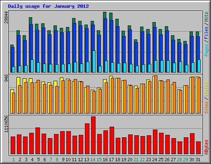
Task: Click day label 19
Action: (124, 159)
